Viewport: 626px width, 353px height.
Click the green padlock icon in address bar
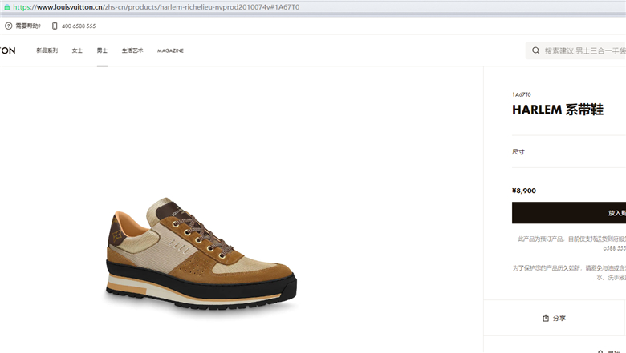[6, 7]
